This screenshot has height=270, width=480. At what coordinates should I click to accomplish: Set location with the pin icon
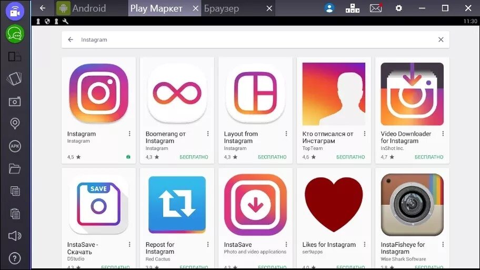pos(15,124)
